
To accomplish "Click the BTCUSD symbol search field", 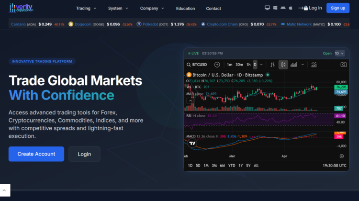I will 198,65.
